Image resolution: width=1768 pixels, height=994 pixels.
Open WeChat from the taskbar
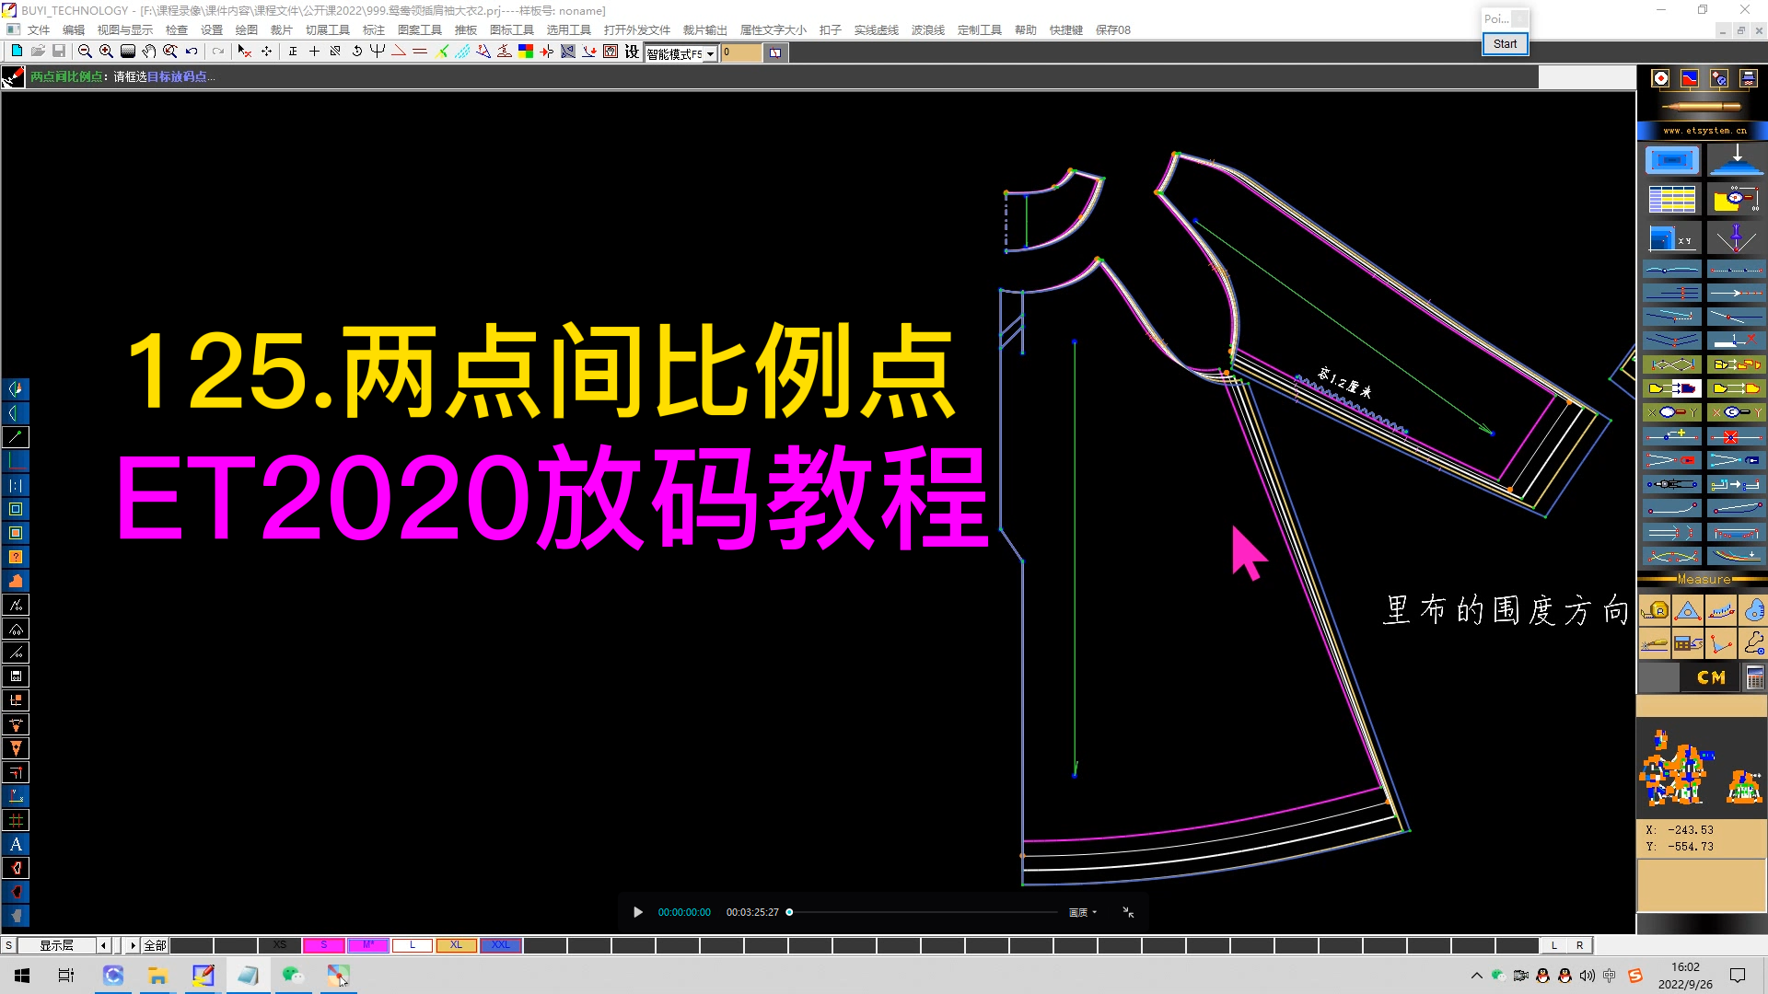(293, 976)
